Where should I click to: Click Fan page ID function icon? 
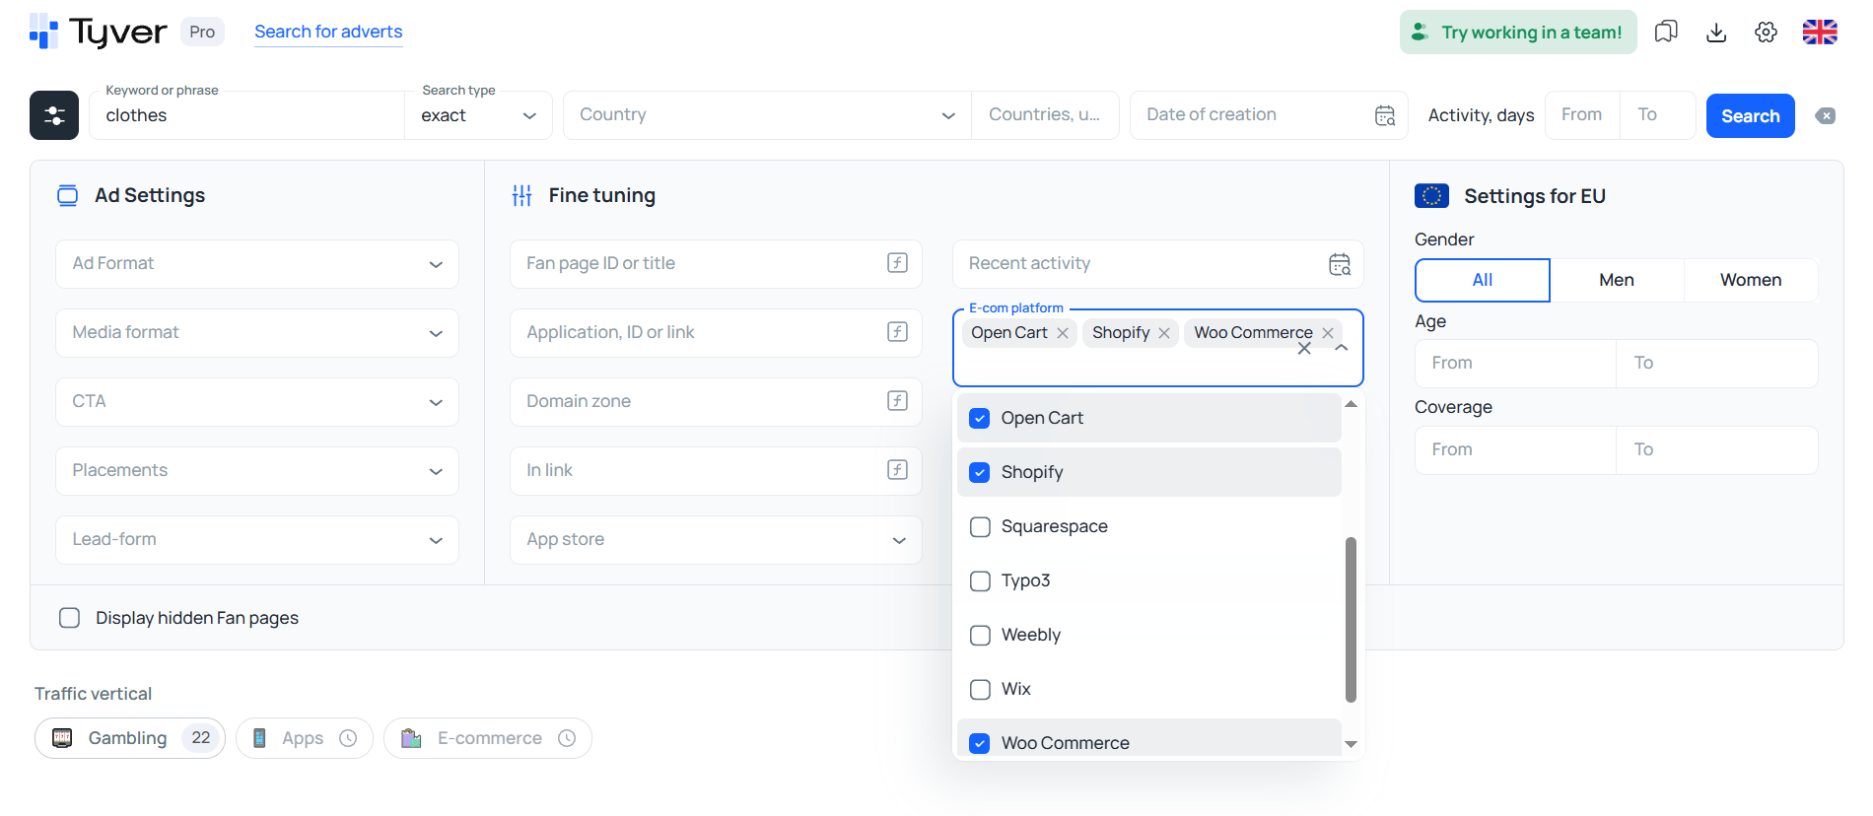[897, 263]
